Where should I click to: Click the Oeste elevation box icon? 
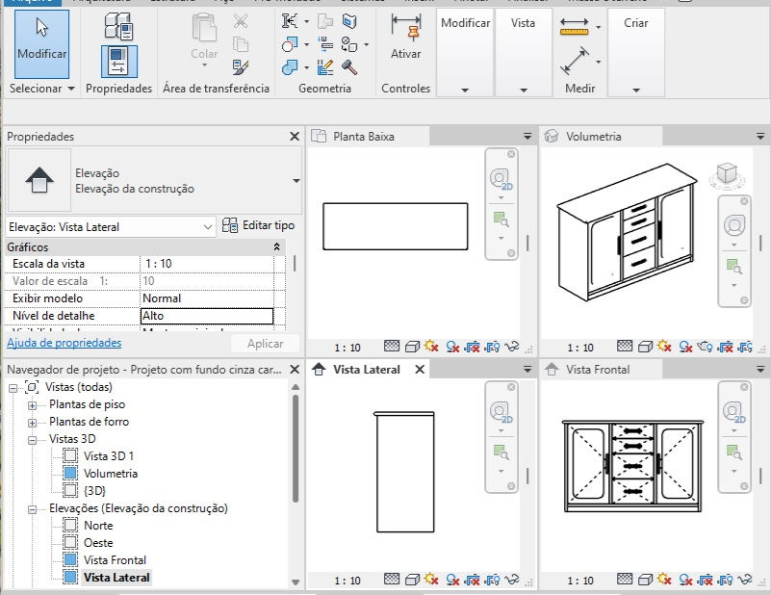[x=70, y=542]
